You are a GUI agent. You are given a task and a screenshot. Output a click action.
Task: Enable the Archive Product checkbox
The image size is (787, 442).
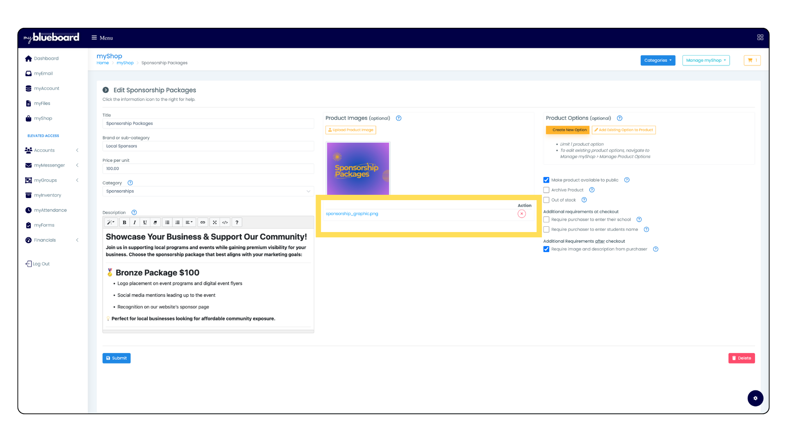(546, 190)
